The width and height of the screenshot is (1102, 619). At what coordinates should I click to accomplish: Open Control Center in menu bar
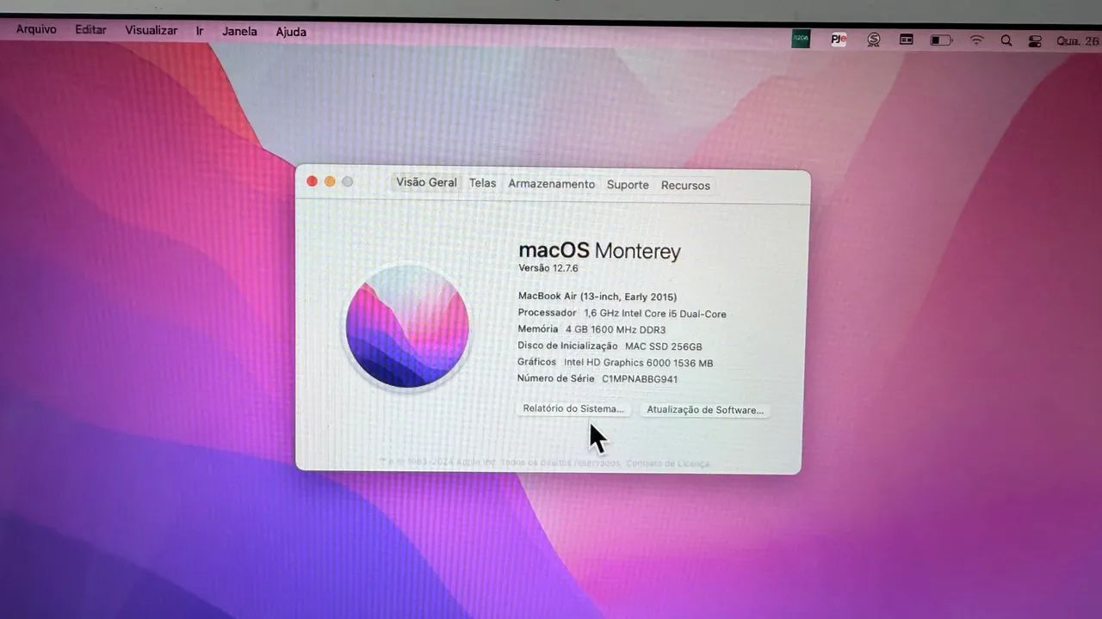tap(1036, 41)
